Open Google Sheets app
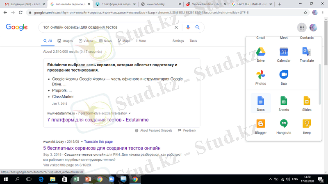This screenshot has width=328, height=184. click(284, 103)
